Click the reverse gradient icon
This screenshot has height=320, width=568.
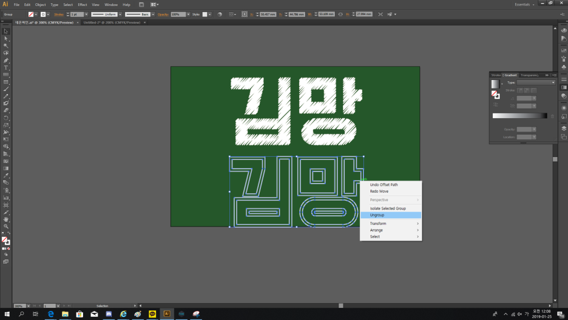496,105
